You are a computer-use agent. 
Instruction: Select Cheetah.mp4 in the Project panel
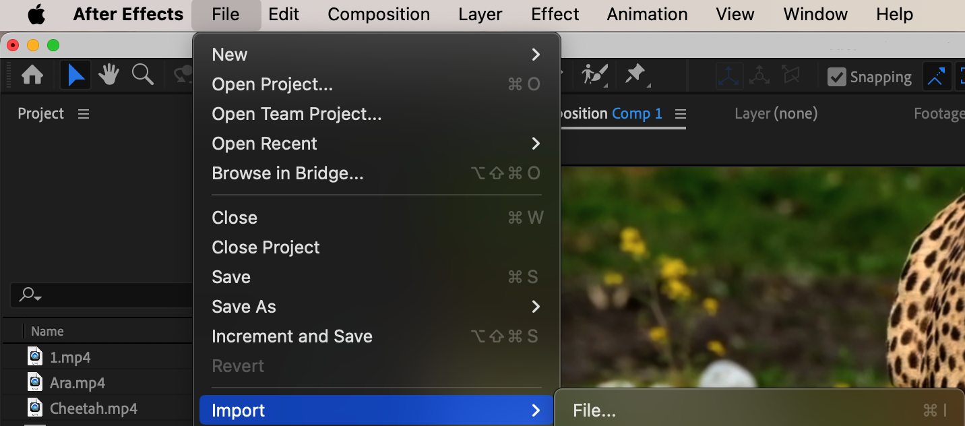pyautogui.click(x=94, y=408)
